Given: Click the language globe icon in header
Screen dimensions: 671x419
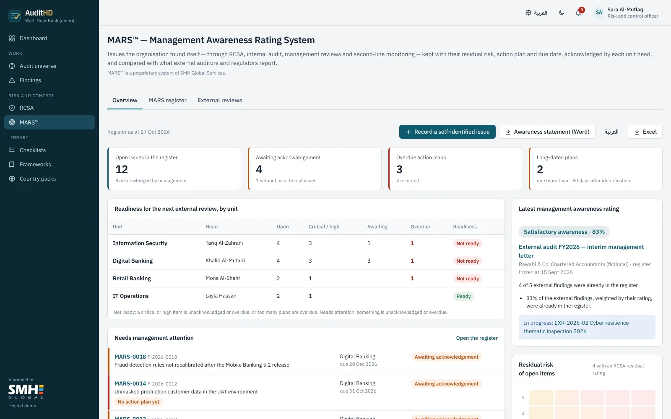Looking at the screenshot, I should point(528,13).
